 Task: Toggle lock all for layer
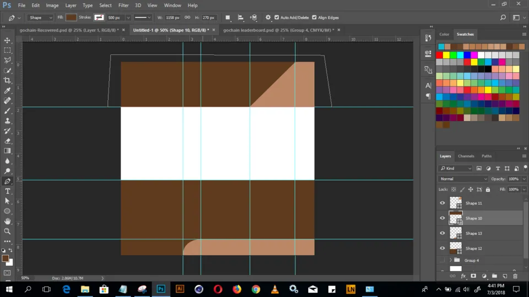click(x=488, y=190)
